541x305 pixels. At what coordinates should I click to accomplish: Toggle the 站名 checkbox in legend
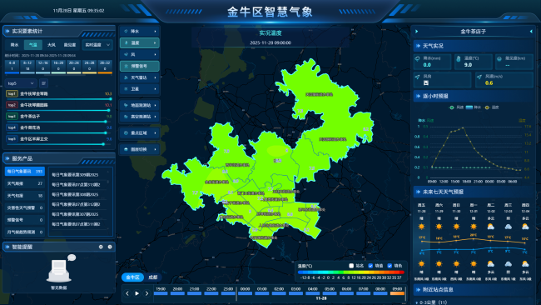(351, 266)
